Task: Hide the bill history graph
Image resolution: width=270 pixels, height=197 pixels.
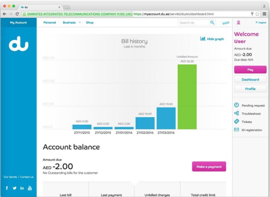Action: pyautogui.click(x=212, y=39)
